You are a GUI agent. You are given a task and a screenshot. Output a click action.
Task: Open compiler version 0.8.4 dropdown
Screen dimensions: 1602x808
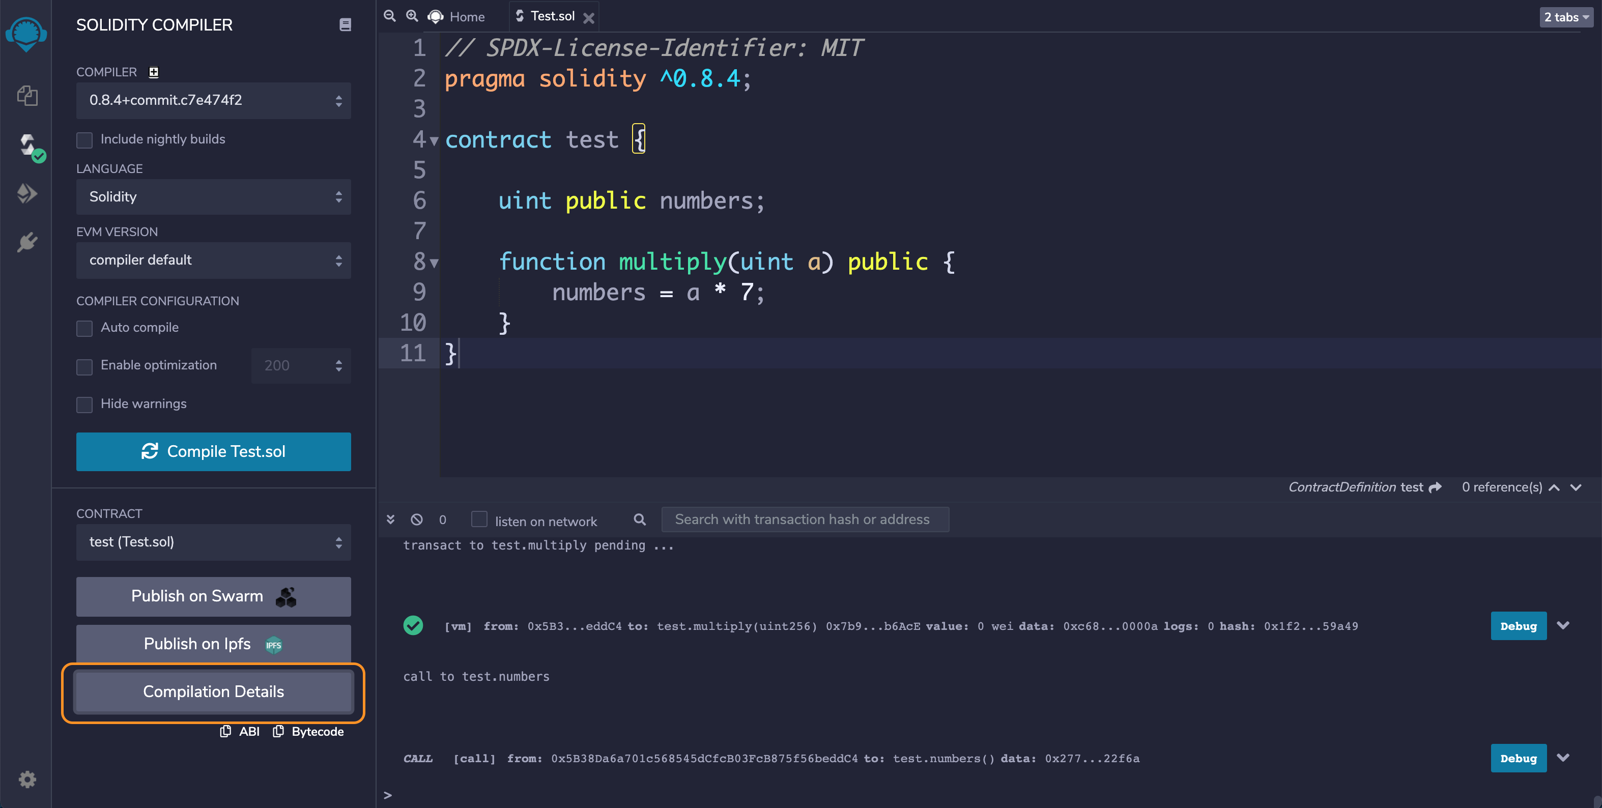click(213, 100)
